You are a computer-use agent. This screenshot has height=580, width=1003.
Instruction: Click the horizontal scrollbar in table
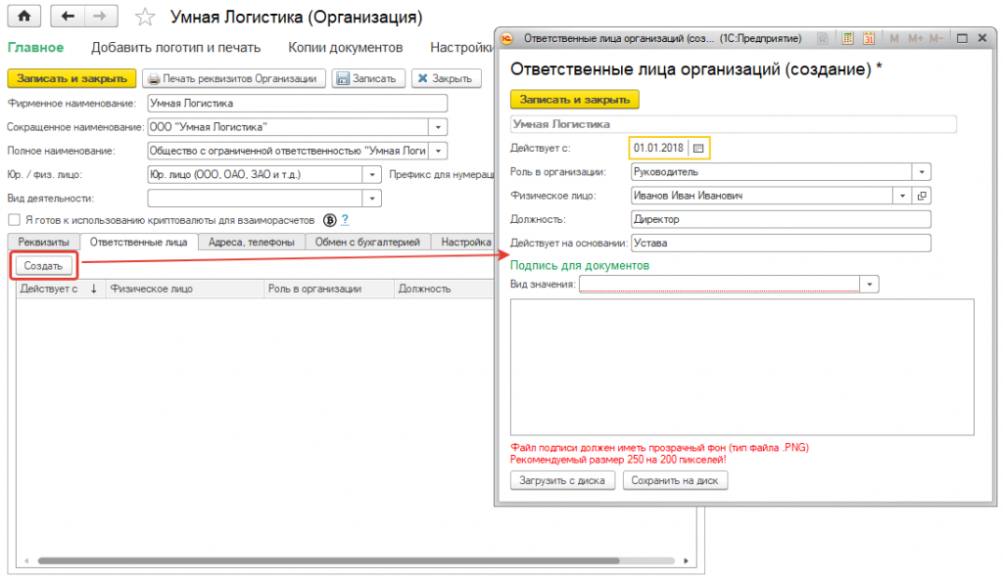pos(328,560)
